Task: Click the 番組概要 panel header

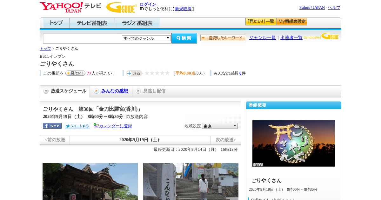Action: coord(294,105)
